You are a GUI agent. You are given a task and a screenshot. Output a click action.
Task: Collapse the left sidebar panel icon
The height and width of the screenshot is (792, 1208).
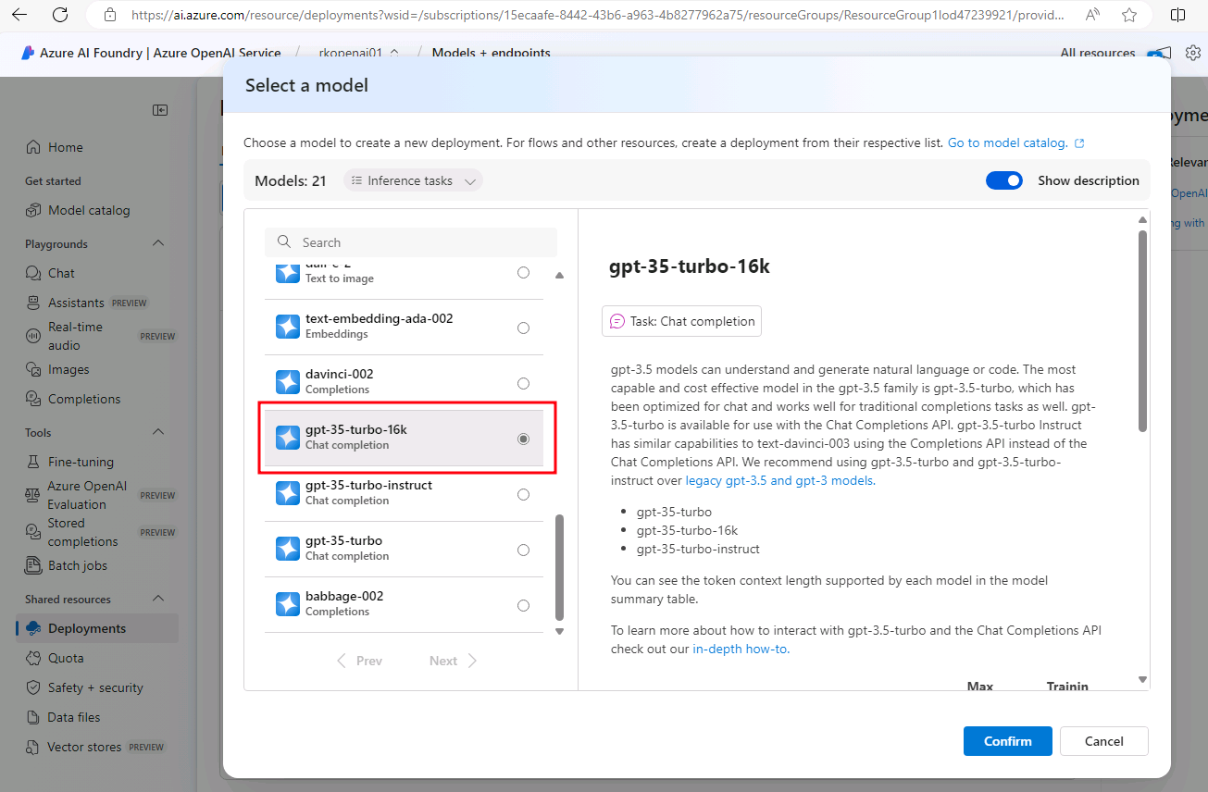point(160,110)
